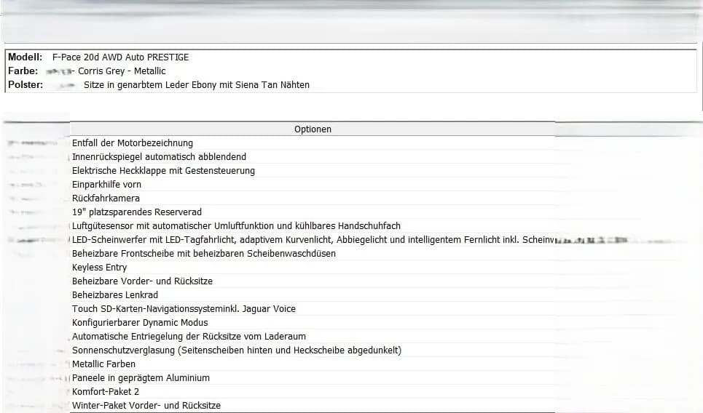703x413 pixels.
Task: Select the Entfall der Motorbezeichnung row
Action: coord(313,143)
